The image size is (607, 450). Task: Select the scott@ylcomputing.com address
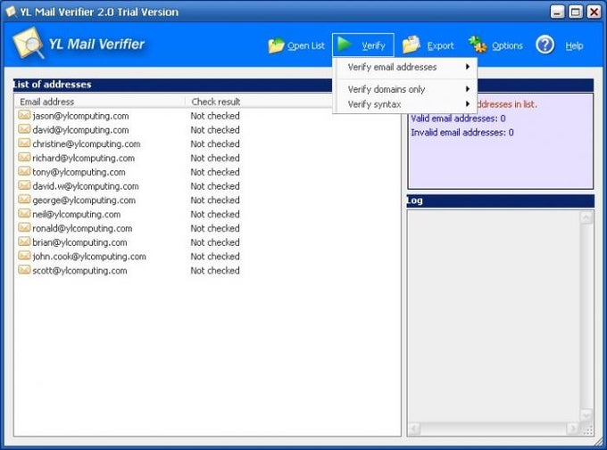[79, 271]
